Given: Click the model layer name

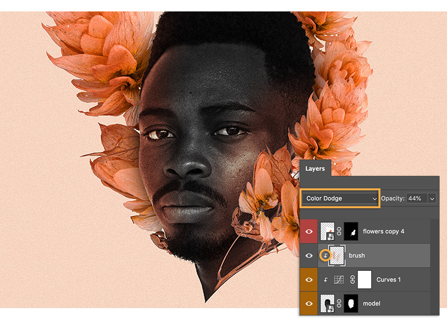Looking at the screenshot, I should 372,304.
